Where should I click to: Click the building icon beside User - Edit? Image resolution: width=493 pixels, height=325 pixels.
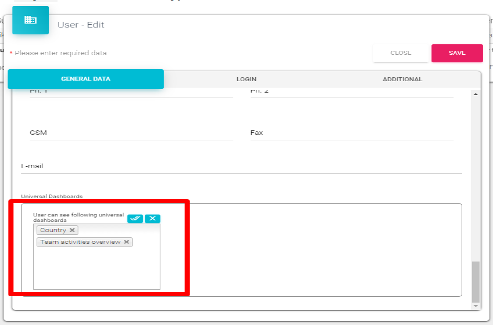(x=30, y=20)
